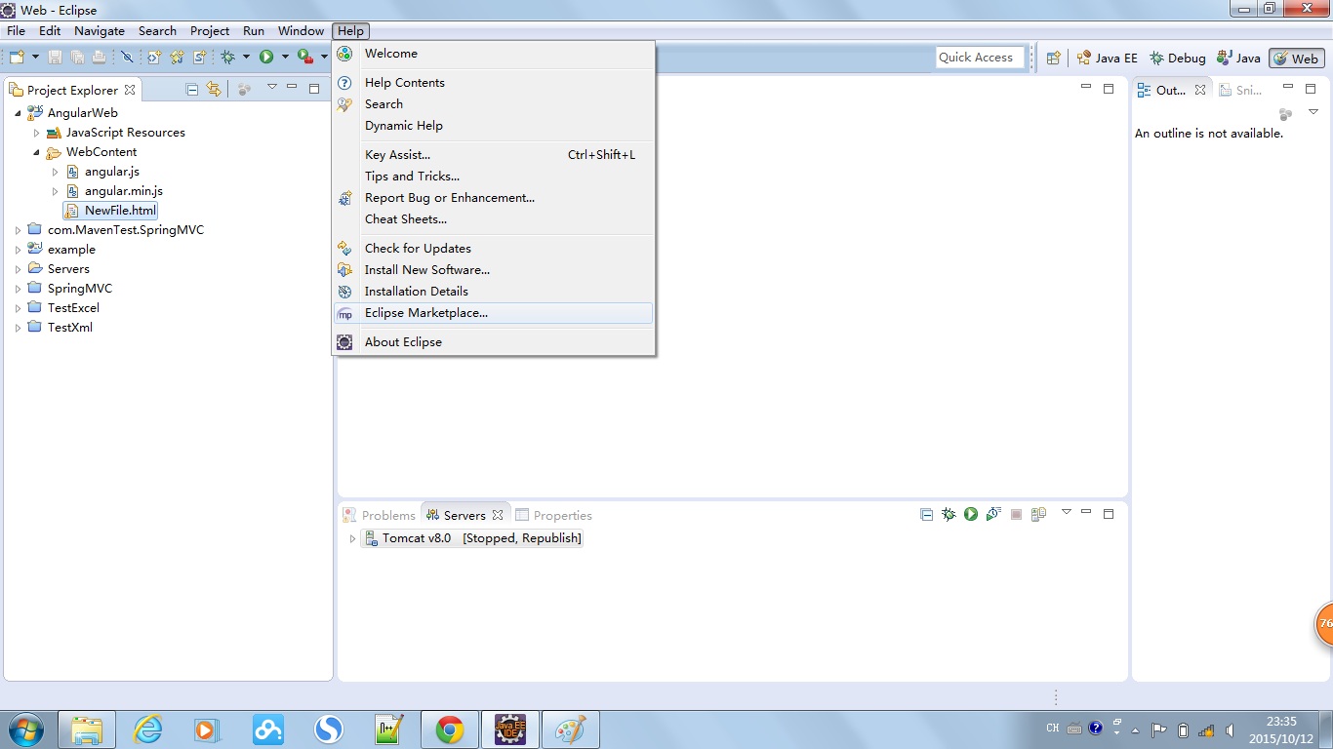Select Report Bug or Enhancement...
This screenshot has height=749, width=1333.
494,198
